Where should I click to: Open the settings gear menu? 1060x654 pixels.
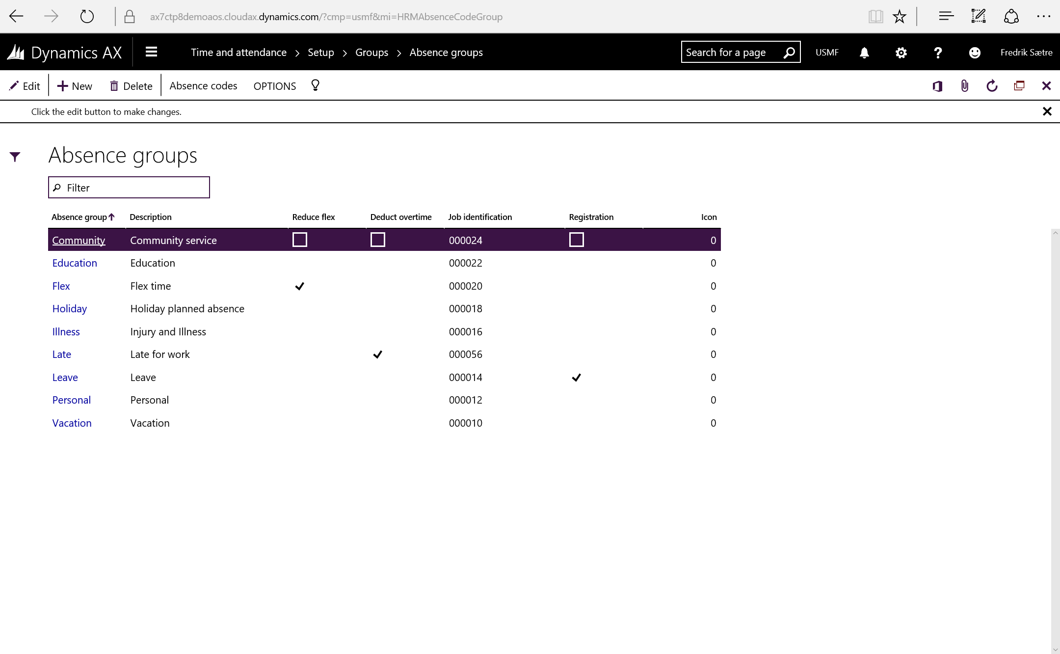(x=901, y=53)
